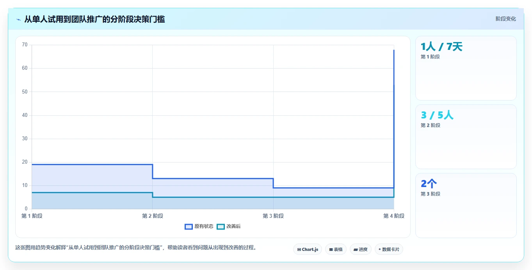The width and height of the screenshot is (532, 270).
Task: Click the 阶段变化 label in header
Action: [506, 19]
